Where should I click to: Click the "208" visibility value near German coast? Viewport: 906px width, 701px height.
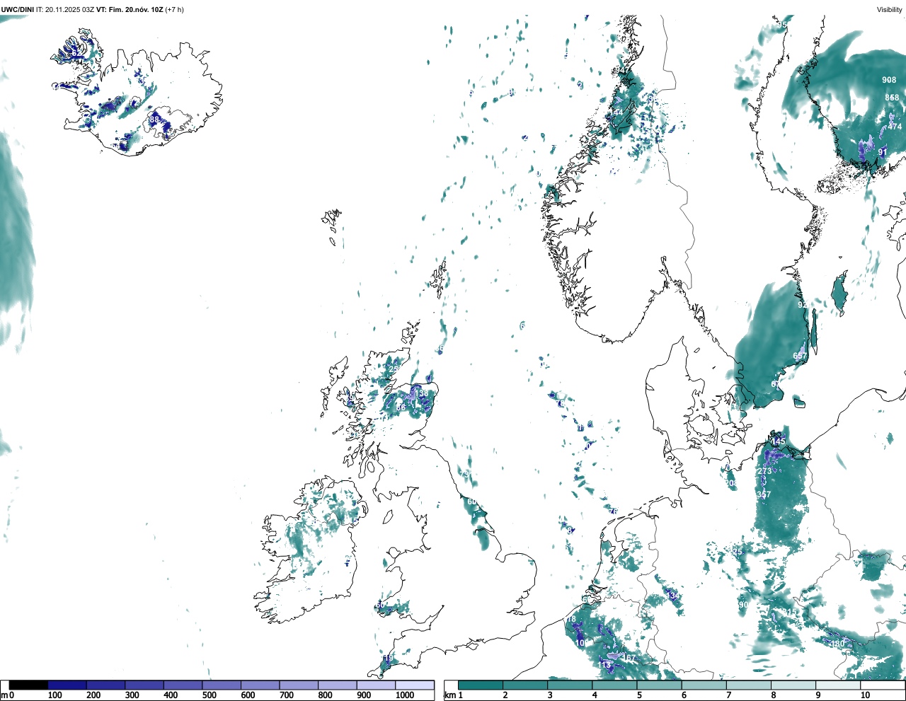[x=731, y=484]
